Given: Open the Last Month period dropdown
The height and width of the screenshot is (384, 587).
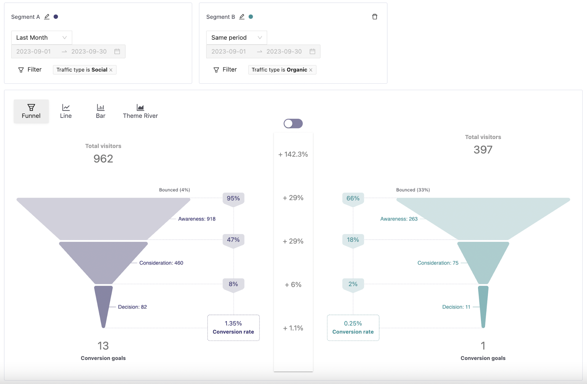Looking at the screenshot, I should pos(41,37).
